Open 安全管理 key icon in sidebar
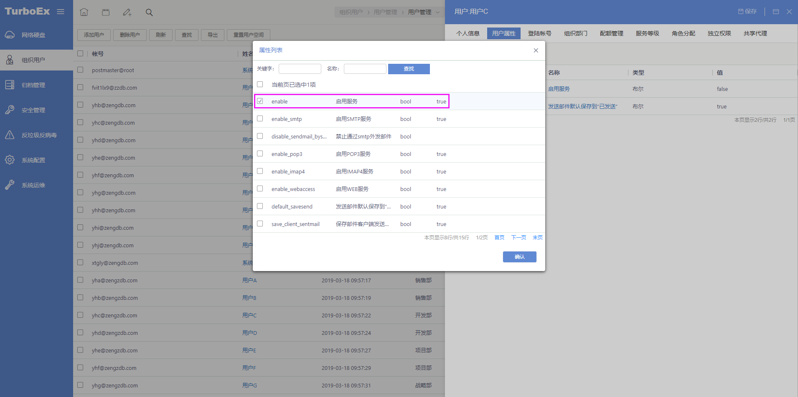The image size is (798, 397). point(10,110)
